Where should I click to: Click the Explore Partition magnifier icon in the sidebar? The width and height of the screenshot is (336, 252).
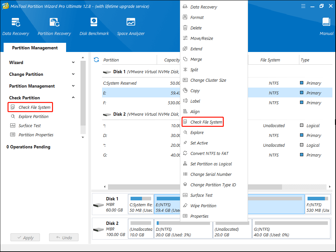pyautogui.click(x=13, y=116)
